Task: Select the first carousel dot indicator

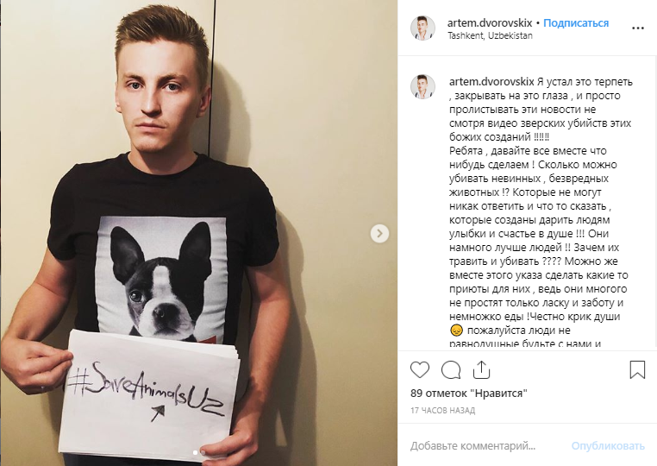Action: pyautogui.click(x=195, y=452)
